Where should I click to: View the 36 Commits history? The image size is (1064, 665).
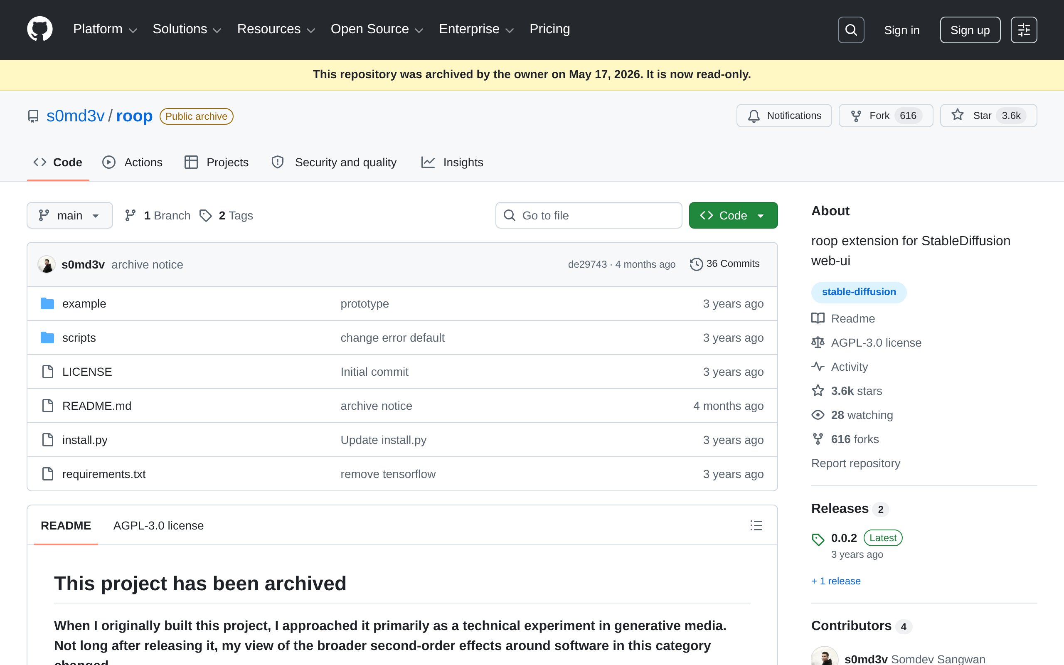pos(724,264)
